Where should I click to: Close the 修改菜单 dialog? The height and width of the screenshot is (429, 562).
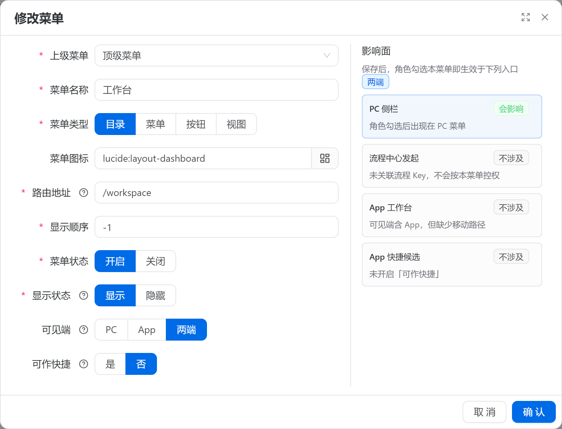point(545,17)
